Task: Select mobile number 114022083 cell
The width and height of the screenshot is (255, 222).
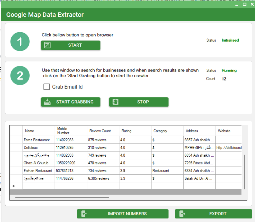Action: click(x=71, y=140)
